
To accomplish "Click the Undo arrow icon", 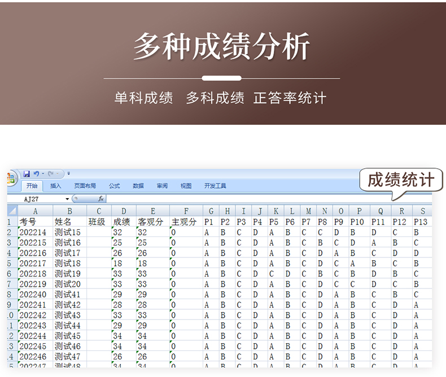I will click(36, 174).
